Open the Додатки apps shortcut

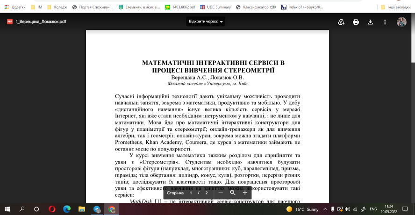(x=15, y=7)
